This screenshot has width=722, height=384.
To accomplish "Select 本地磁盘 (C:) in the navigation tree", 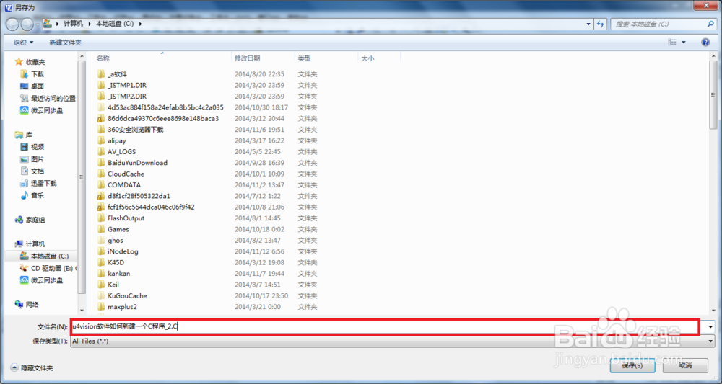I will click(49, 256).
